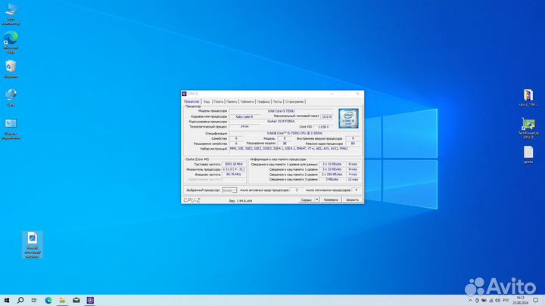This screenshot has width=545, height=306.
Task: Switch to the О программе tab
Action: [294, 102]
